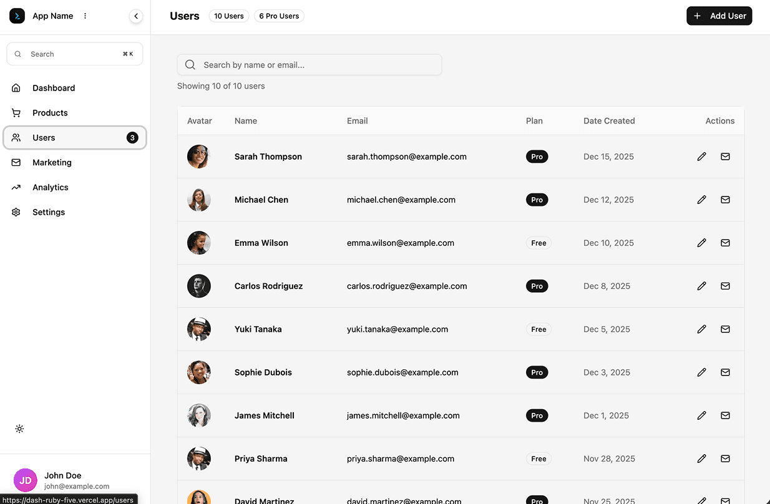770x504 pixels.
Task: Click the Add User button
Action: (719, 16)
